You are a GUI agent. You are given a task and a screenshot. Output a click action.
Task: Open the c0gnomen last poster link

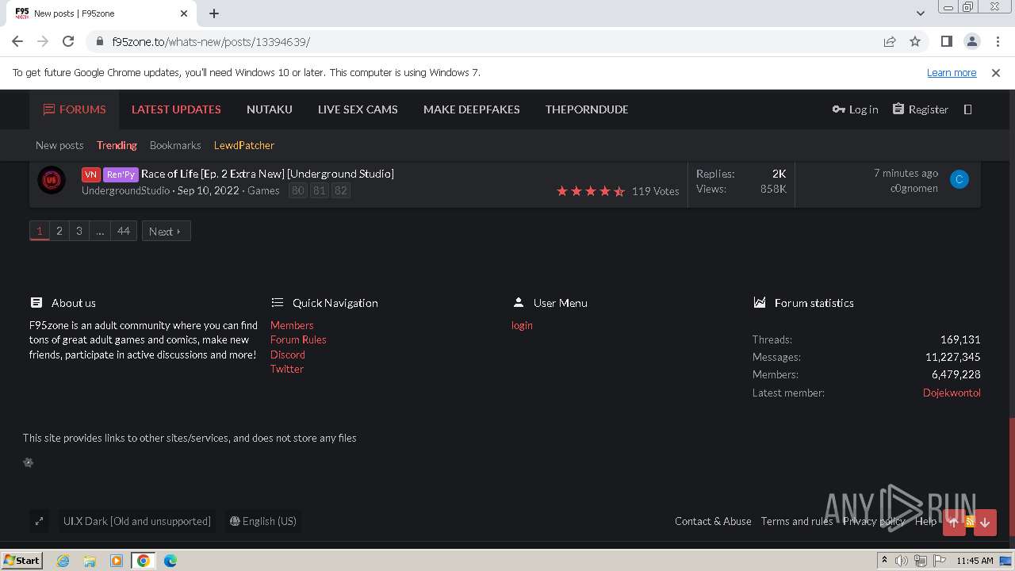pos(914,188)
